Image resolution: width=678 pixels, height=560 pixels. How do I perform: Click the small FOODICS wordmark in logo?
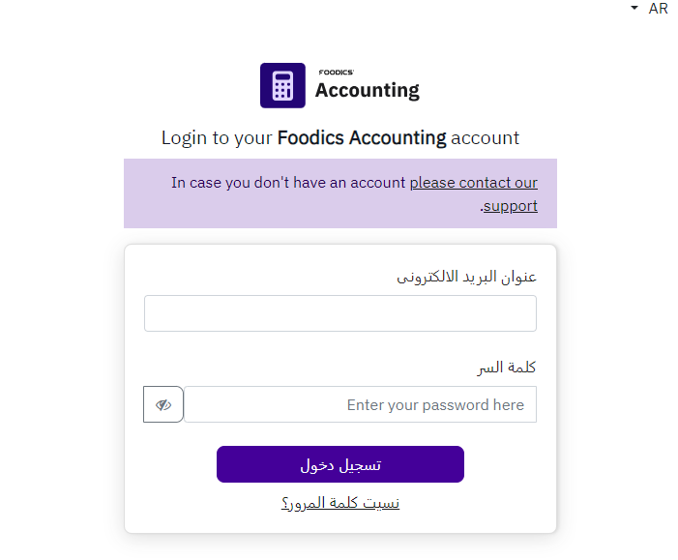point(336,72)
